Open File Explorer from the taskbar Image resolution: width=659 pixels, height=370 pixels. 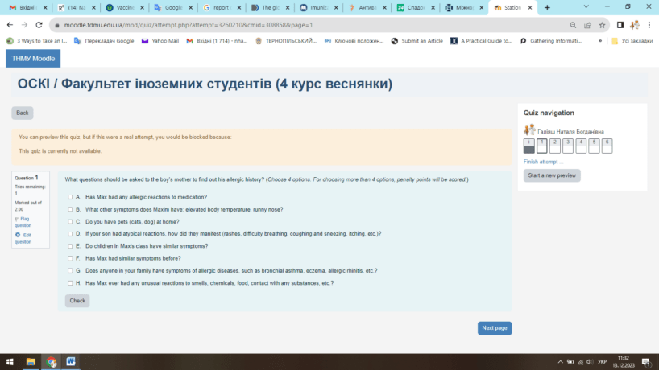(31, 361)
